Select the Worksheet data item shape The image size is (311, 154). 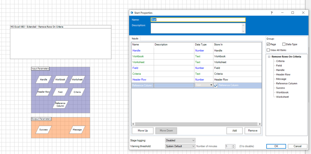77,79
